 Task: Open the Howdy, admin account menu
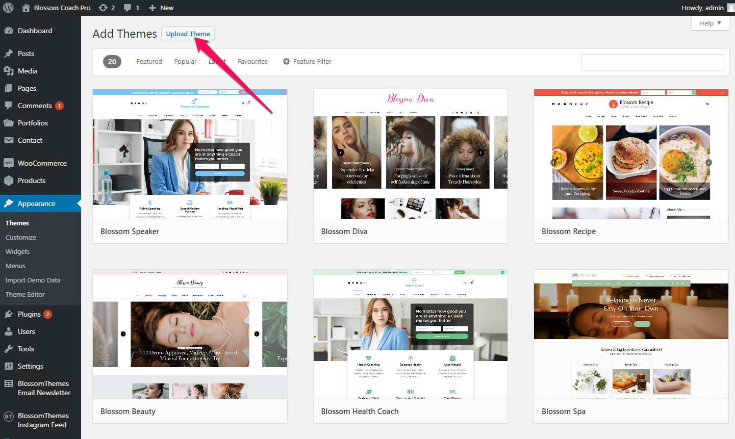[707, 8]
